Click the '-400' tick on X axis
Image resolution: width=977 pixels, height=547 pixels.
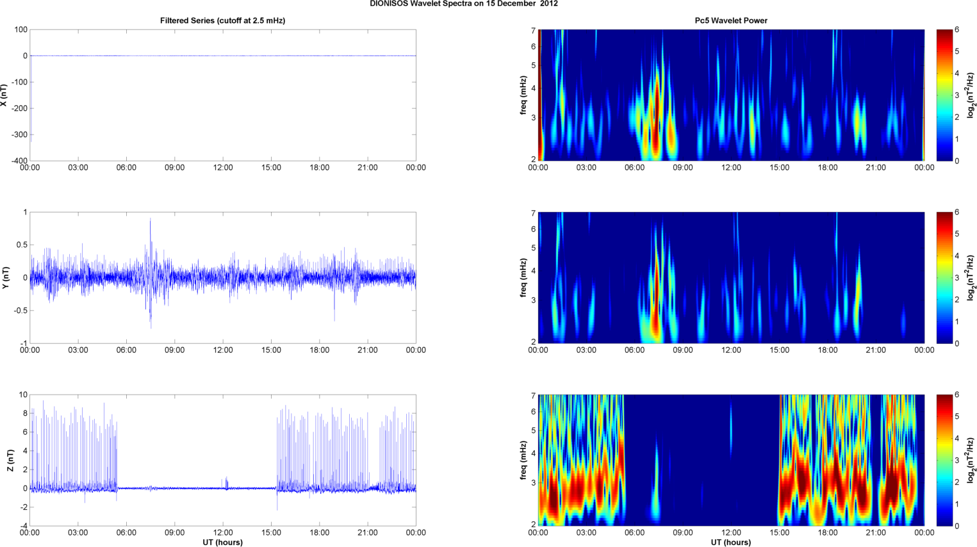point(19,161)
